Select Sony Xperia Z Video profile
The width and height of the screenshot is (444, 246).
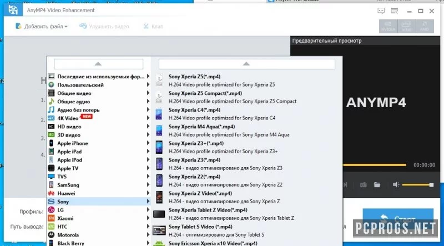click(x=246, y=198)
